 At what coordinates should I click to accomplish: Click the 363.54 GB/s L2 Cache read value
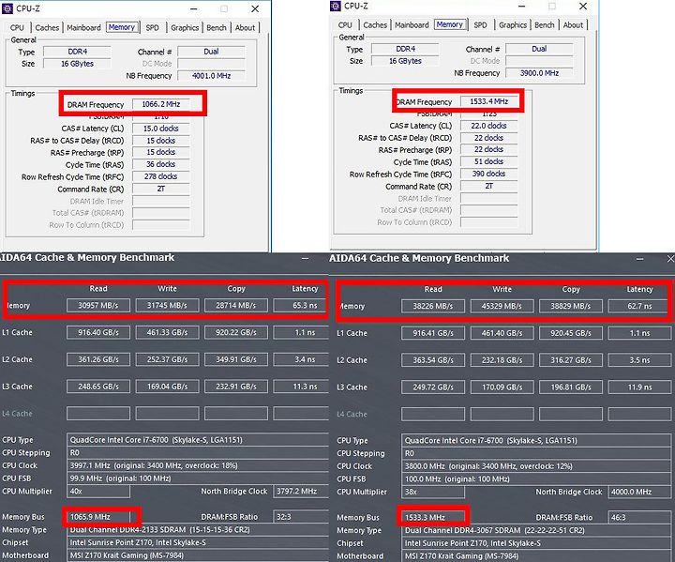[x=433, y=360]
